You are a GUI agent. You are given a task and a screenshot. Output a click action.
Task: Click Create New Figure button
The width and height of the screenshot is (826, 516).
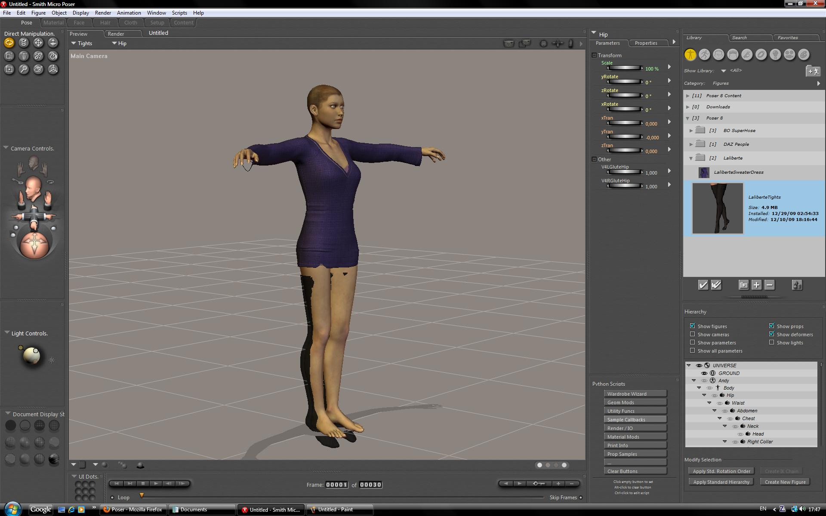click(785, 482)
